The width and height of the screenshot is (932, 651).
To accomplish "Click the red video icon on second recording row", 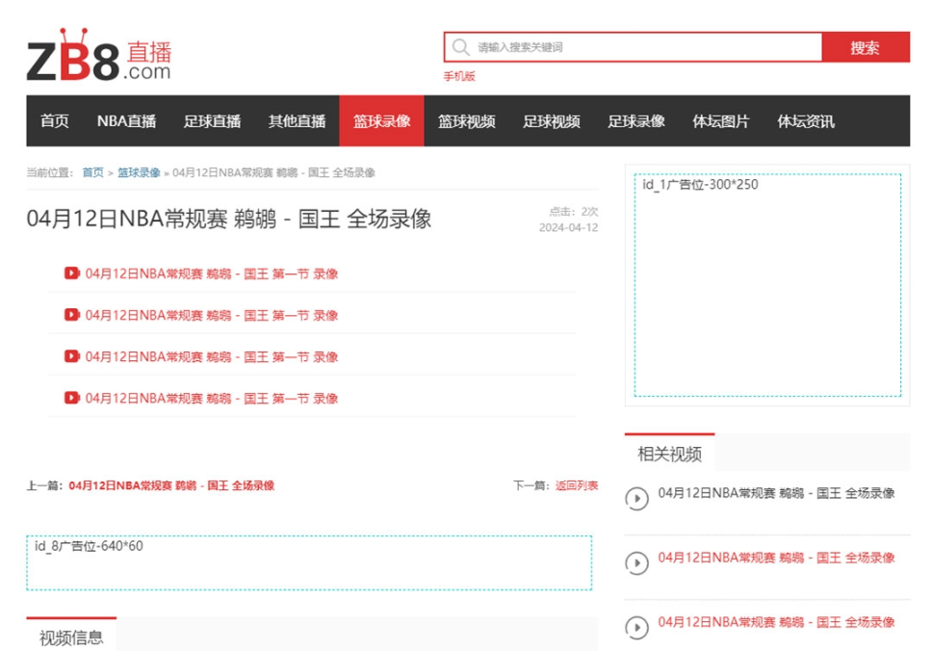I will 72,315.
